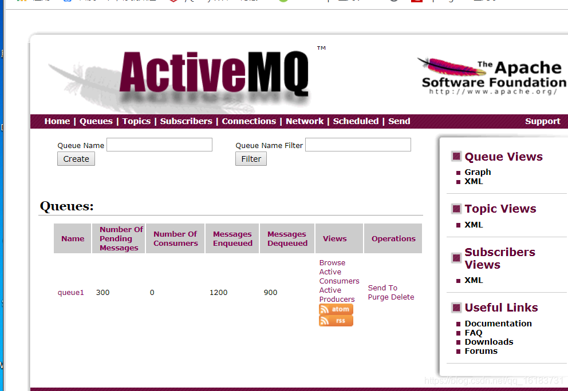This screenshot has width=568, height=391.
Task: Open Subscribers in the nav bar
Action: tap(186, 121)
